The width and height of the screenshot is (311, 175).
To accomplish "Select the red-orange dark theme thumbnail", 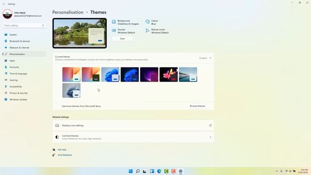I will (x=91, y=74).
